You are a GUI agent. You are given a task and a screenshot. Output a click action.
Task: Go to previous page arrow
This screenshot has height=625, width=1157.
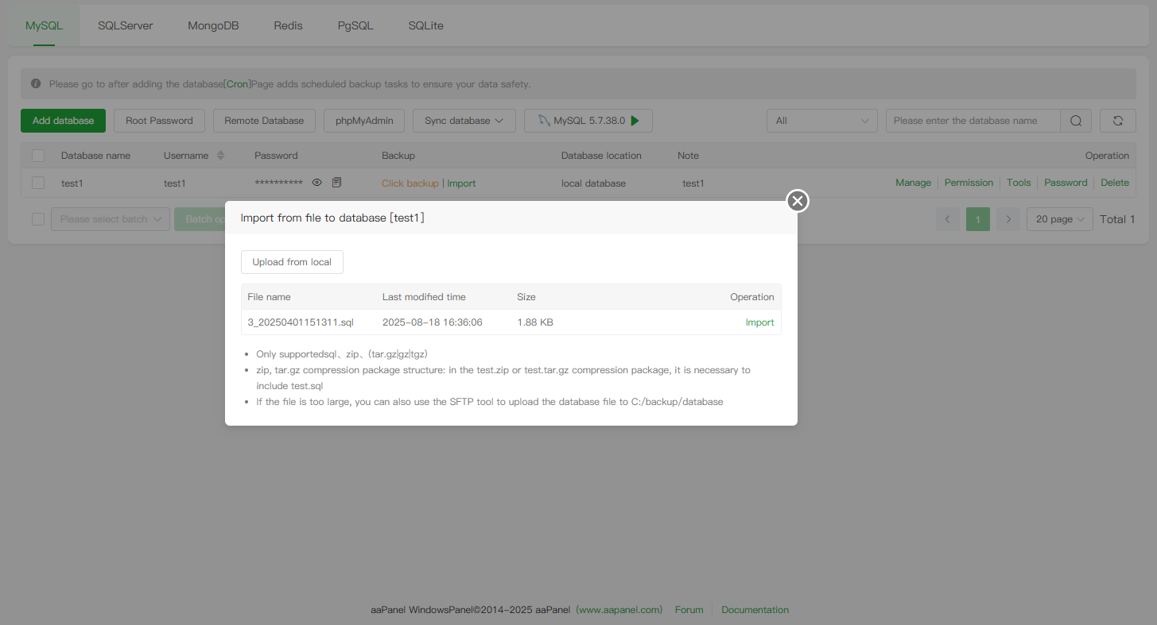click(947, 219)
